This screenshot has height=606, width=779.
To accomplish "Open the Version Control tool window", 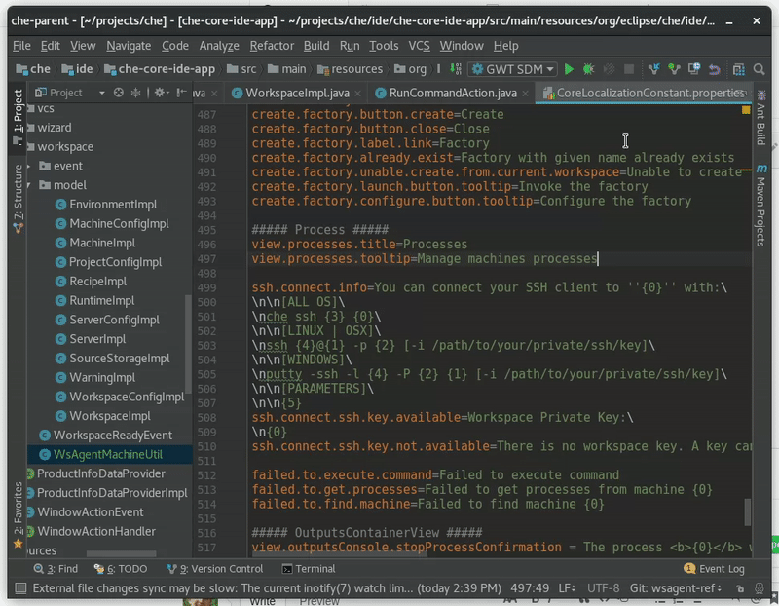I will tap(214, 569).
